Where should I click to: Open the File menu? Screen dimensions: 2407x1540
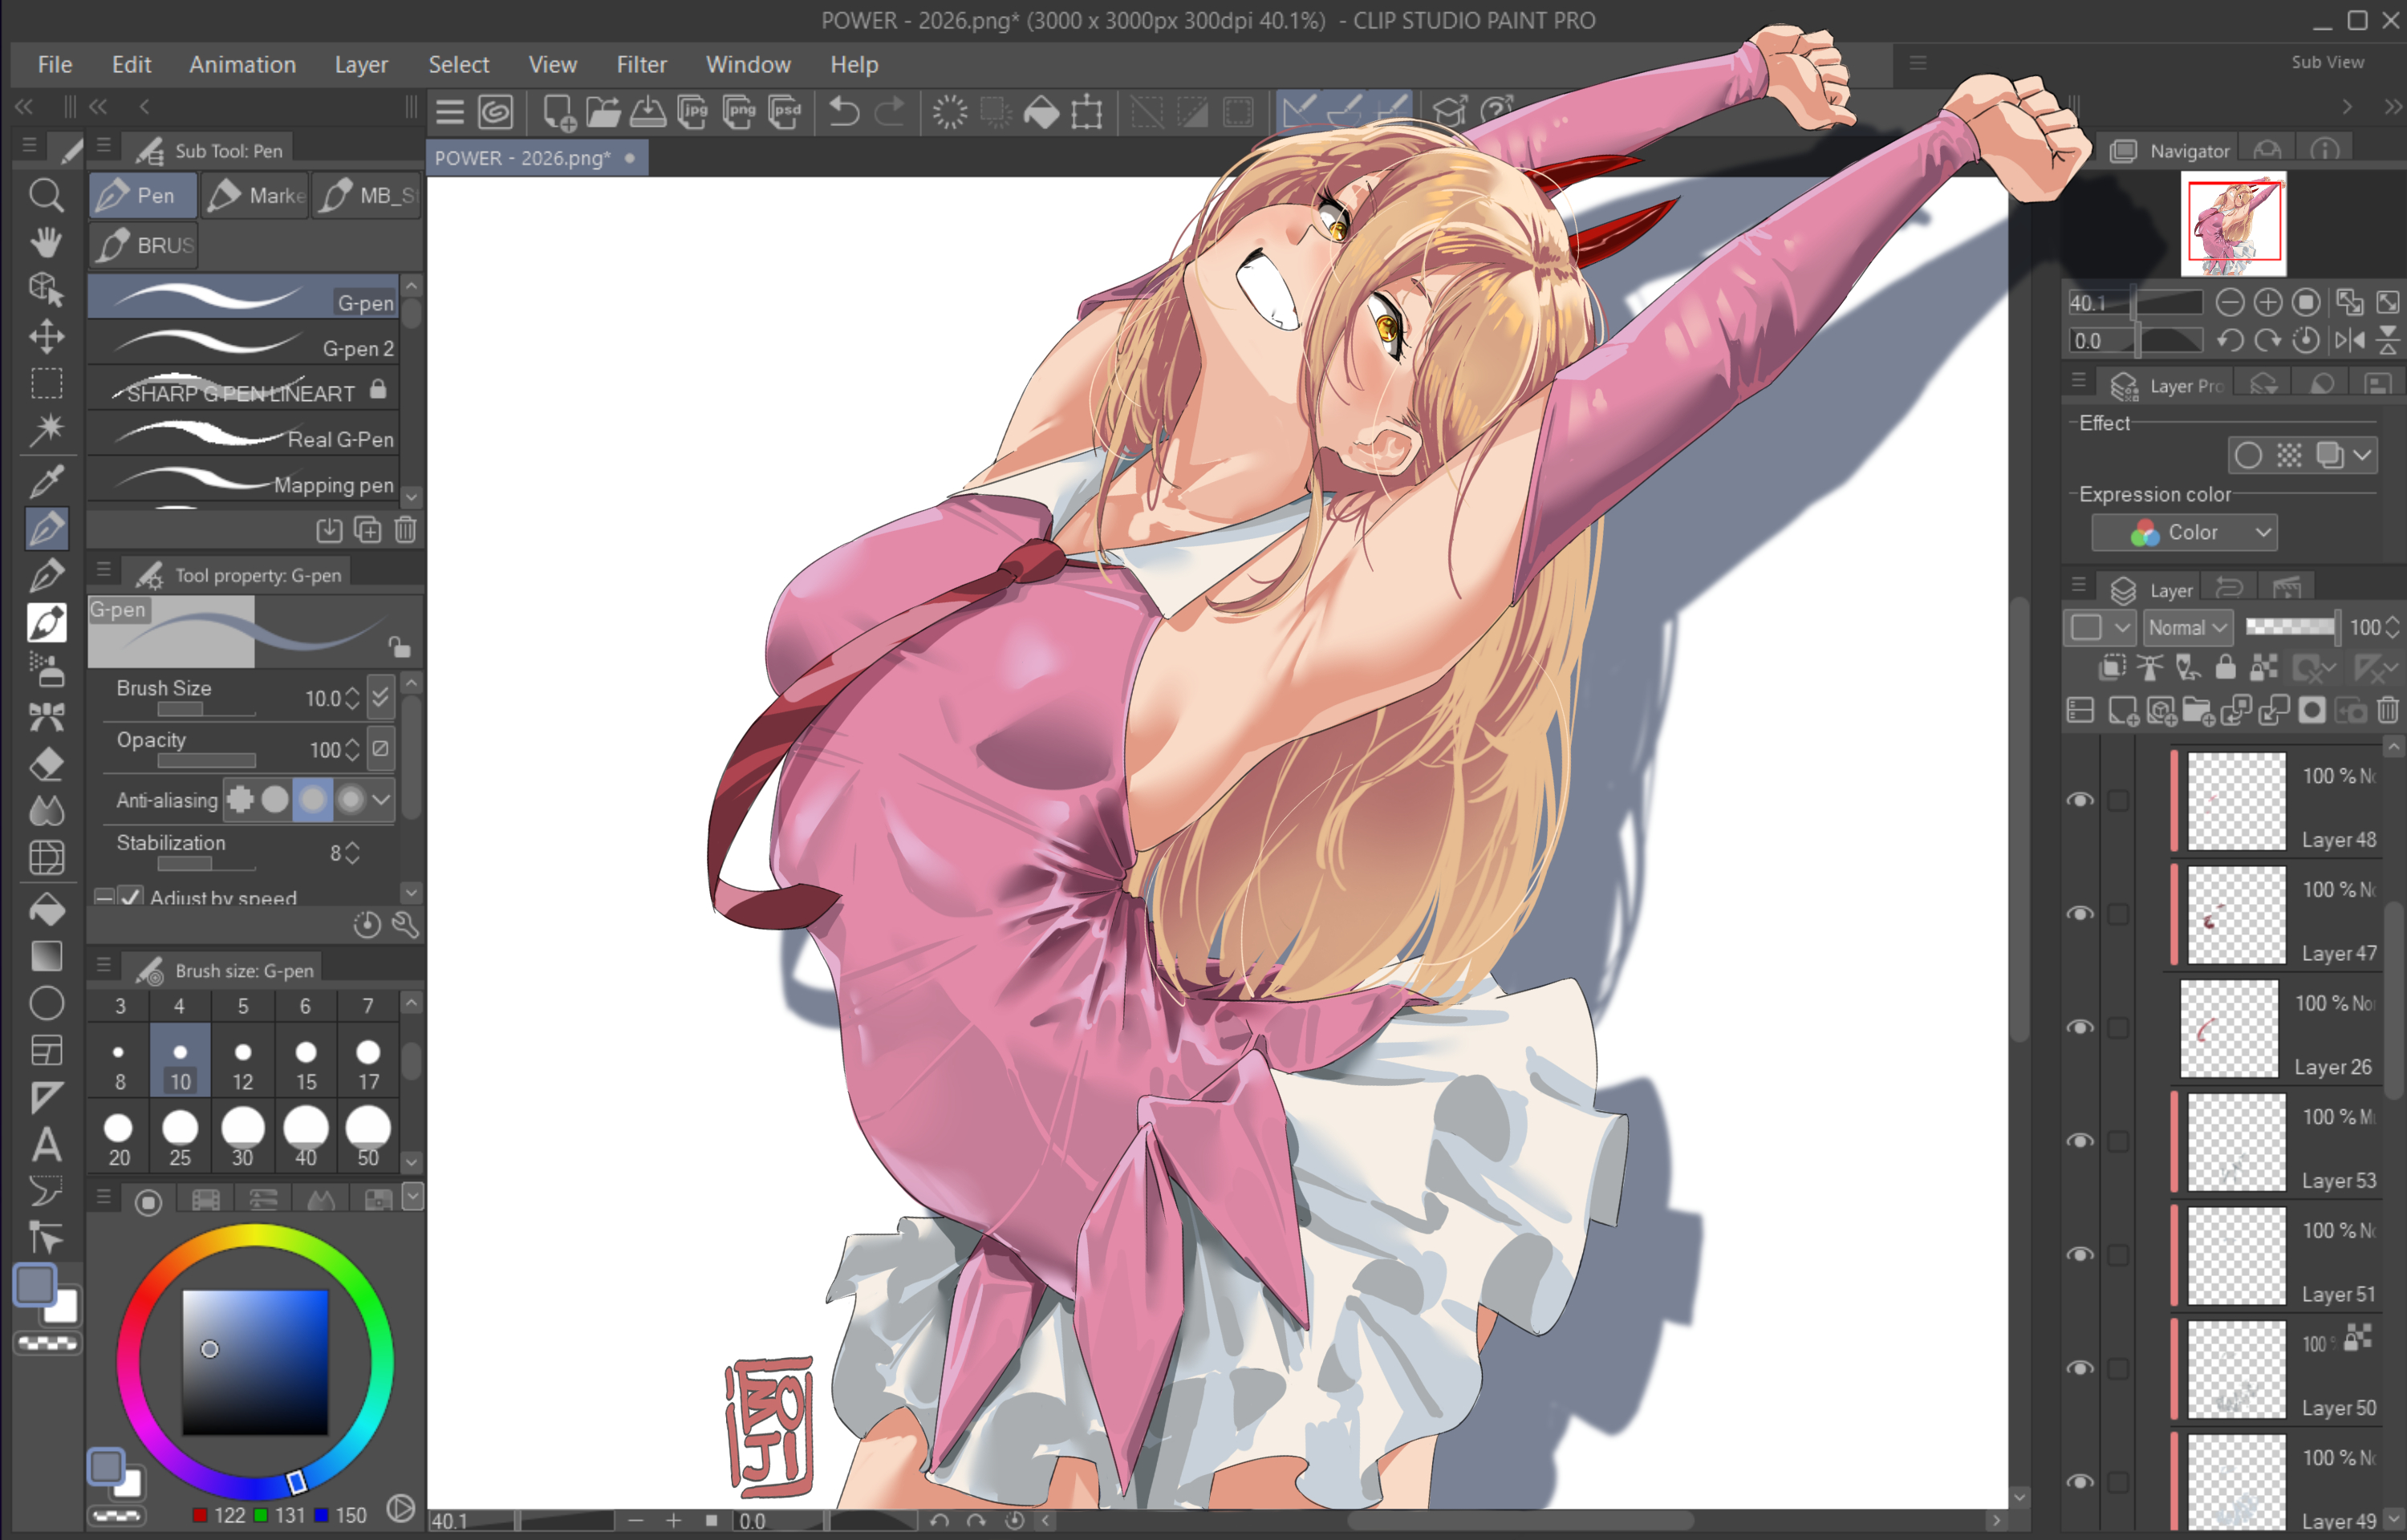click(x=55, y=65)
